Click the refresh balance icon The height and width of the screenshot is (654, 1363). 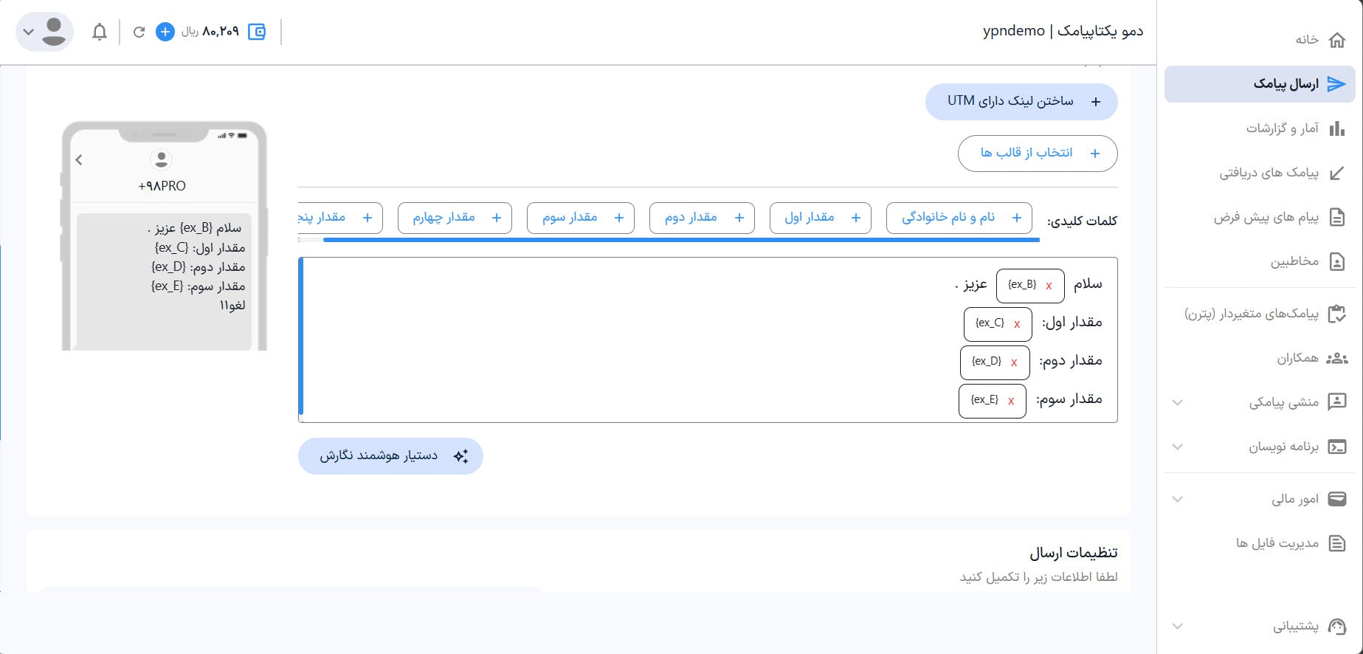point(139,32)
